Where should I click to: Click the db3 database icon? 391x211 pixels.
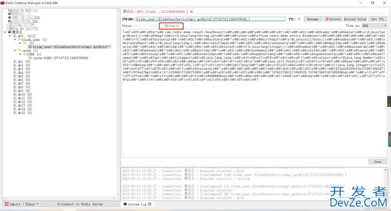(x=15, y=69)
